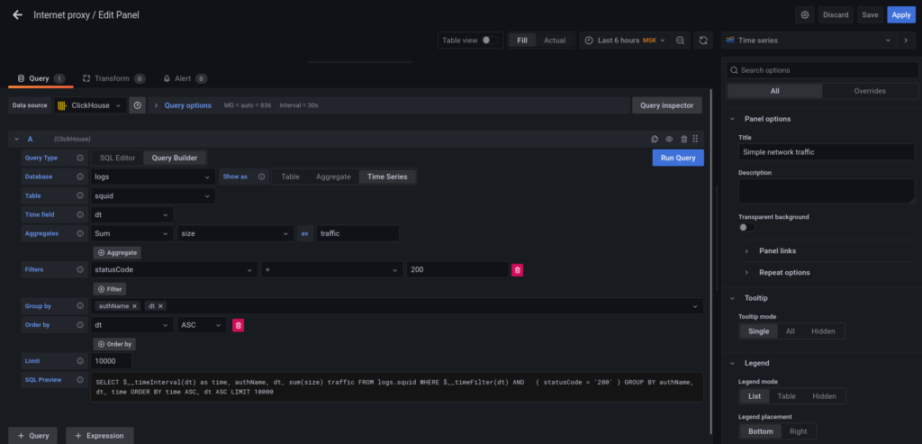
Task: Open statusCode filter field dropdown
Action: coord(174,270)
